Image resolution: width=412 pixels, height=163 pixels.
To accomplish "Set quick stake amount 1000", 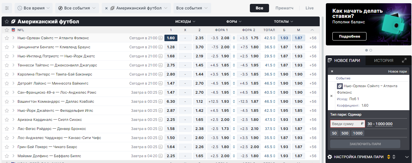I will tap(358, 133).
